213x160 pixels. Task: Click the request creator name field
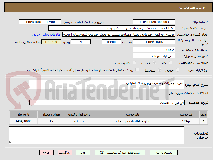coord(119,34)
